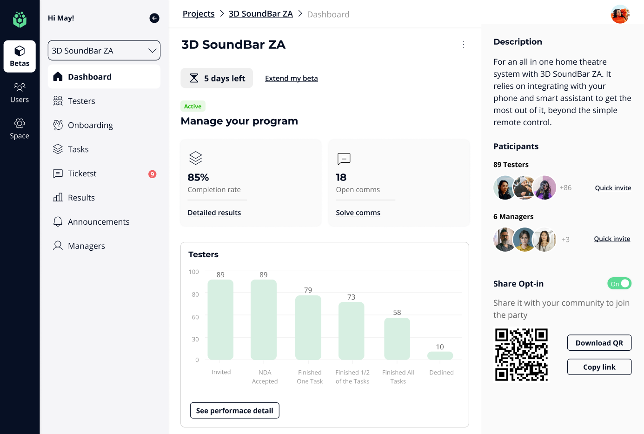Click the Download QR button
This screenshot has width=644, height=434.
click(599, 343)
